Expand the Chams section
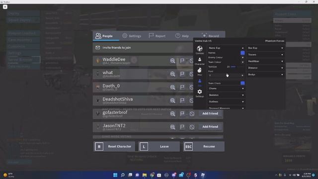This screenshot has height=179, width=318. pyautogui.click(x=226, y=89)
